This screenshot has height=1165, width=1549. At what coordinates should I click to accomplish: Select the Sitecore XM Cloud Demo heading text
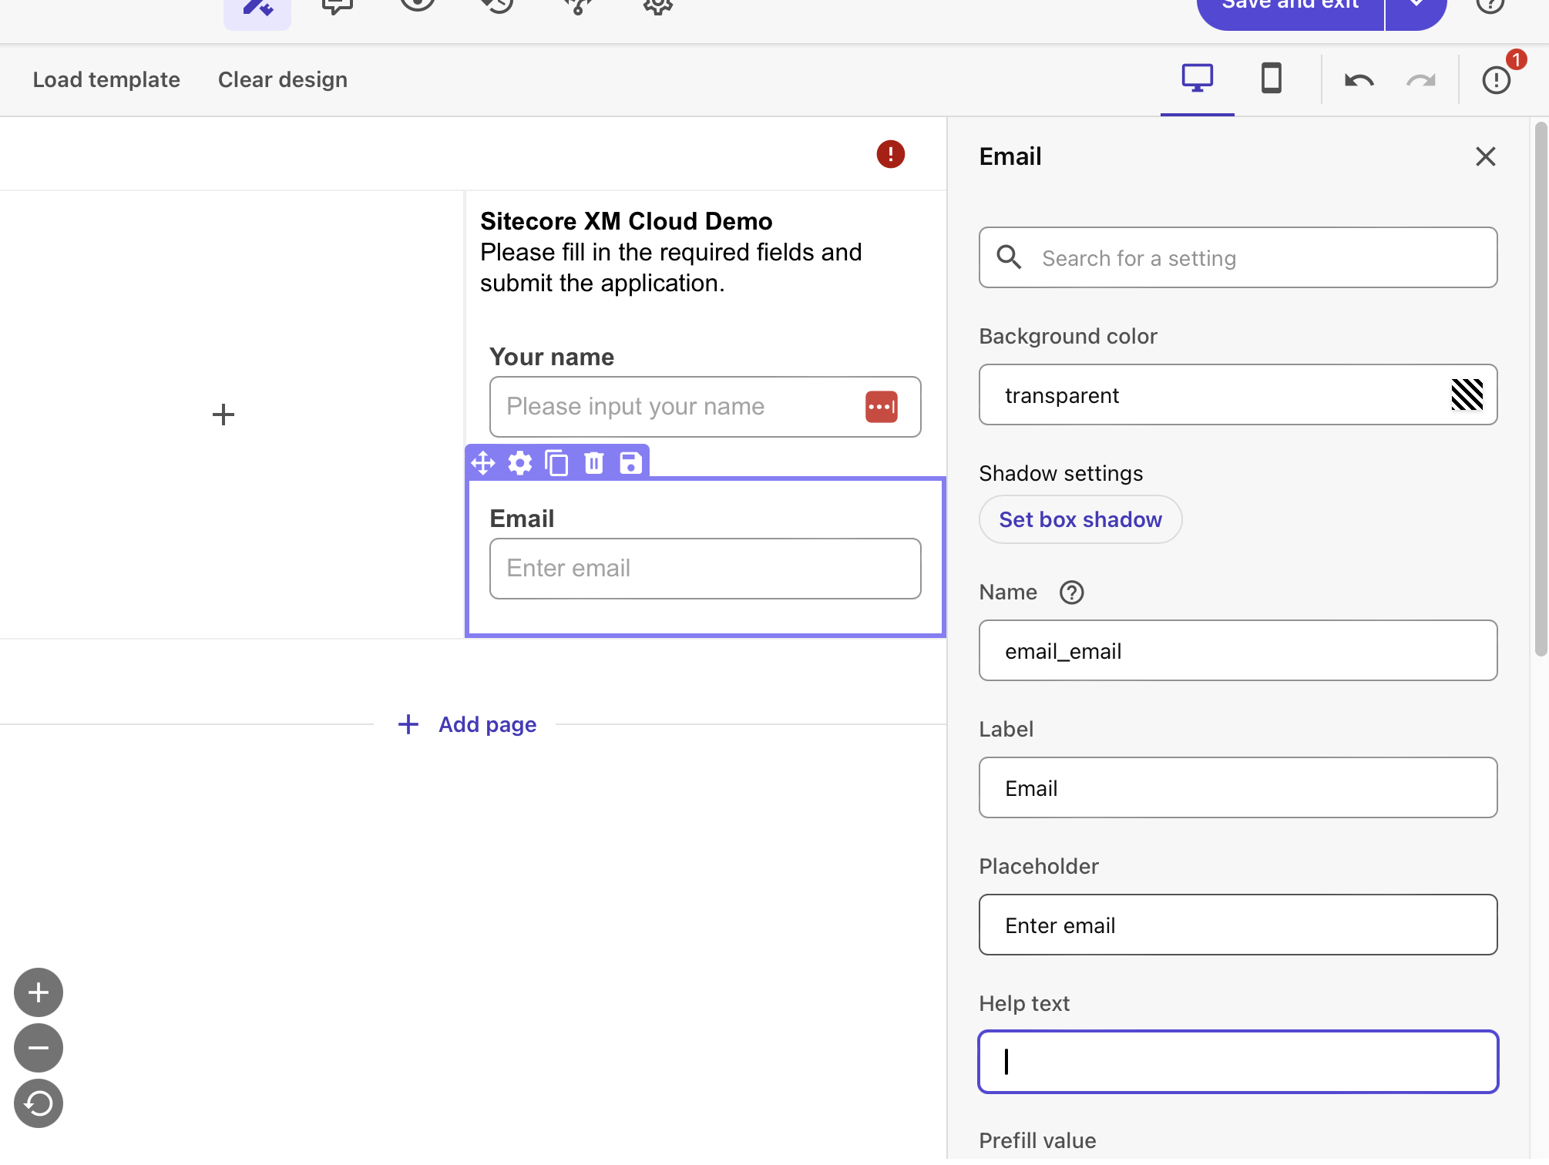tap(626, 221)
